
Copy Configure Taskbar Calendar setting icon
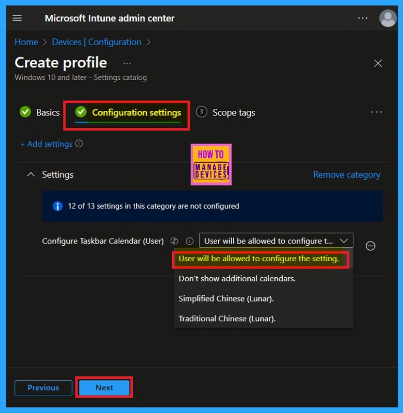[174, 241]
